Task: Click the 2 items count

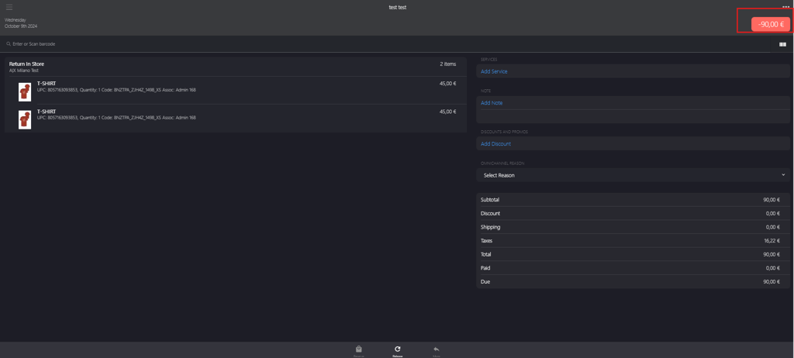Action: (x=447, y=64)
